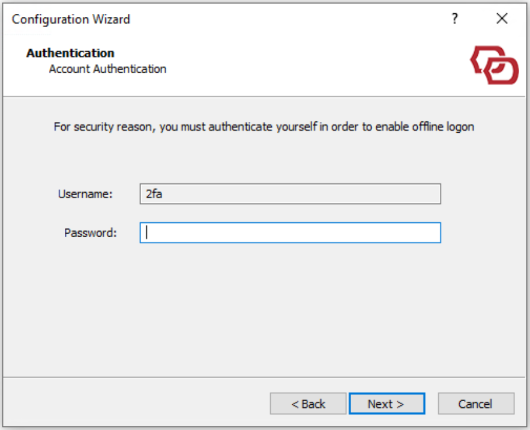530x430 pixels.
Task: Click the question mark help button
Action: coord(455,19)
